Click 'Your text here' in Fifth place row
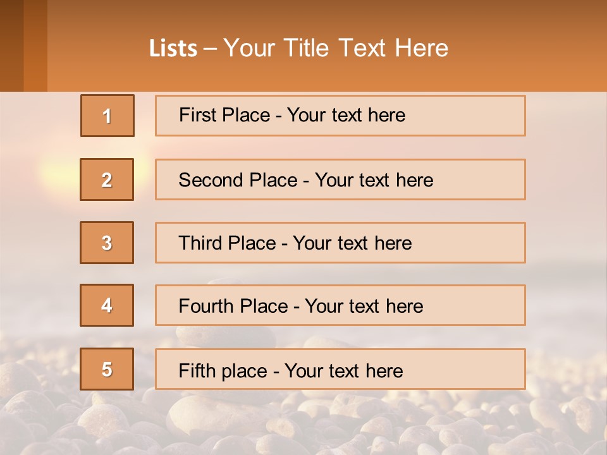The height and width of the screenshot is (455, 607). 343,370
